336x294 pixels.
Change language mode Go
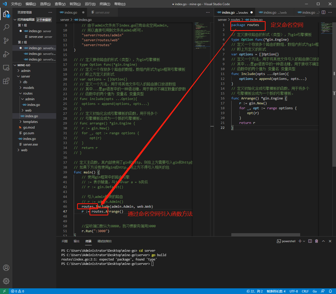point(315,291)
